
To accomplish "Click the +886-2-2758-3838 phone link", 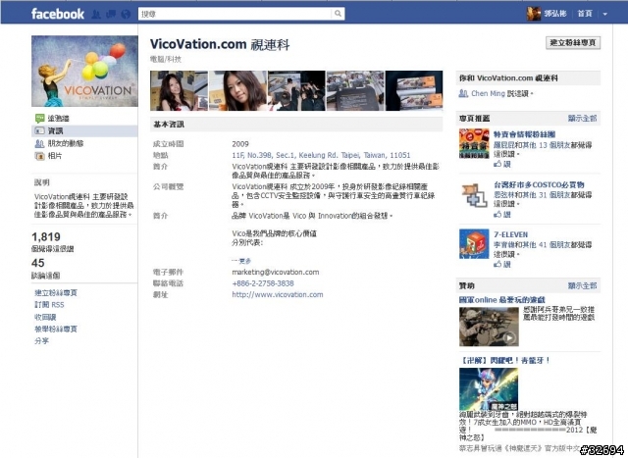I will [263, 283].
